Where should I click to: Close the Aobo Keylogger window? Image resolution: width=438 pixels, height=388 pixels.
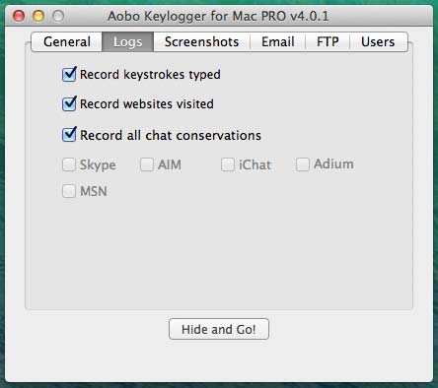[19, 16]
